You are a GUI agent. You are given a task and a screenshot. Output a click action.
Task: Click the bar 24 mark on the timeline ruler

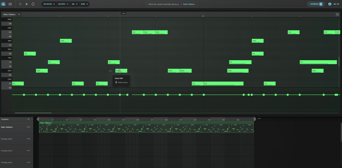coord(123,120)
